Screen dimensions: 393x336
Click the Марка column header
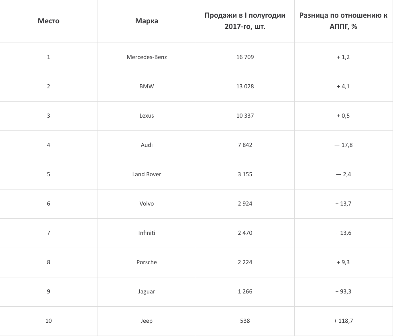pyautogui.click(x=147, y=21)
